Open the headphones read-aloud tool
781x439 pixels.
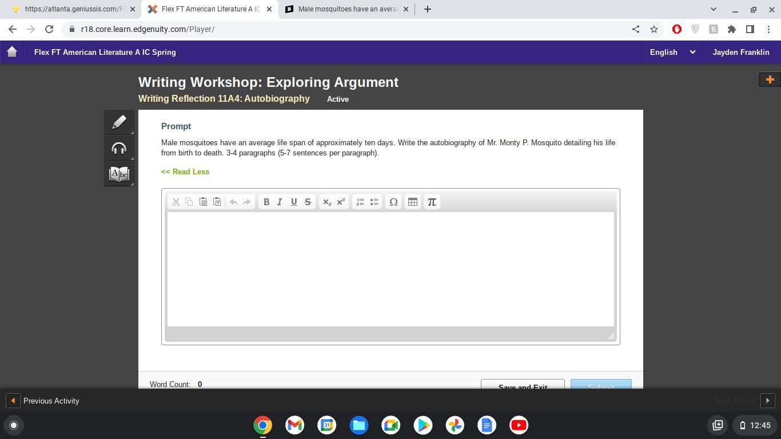[119, 149]
